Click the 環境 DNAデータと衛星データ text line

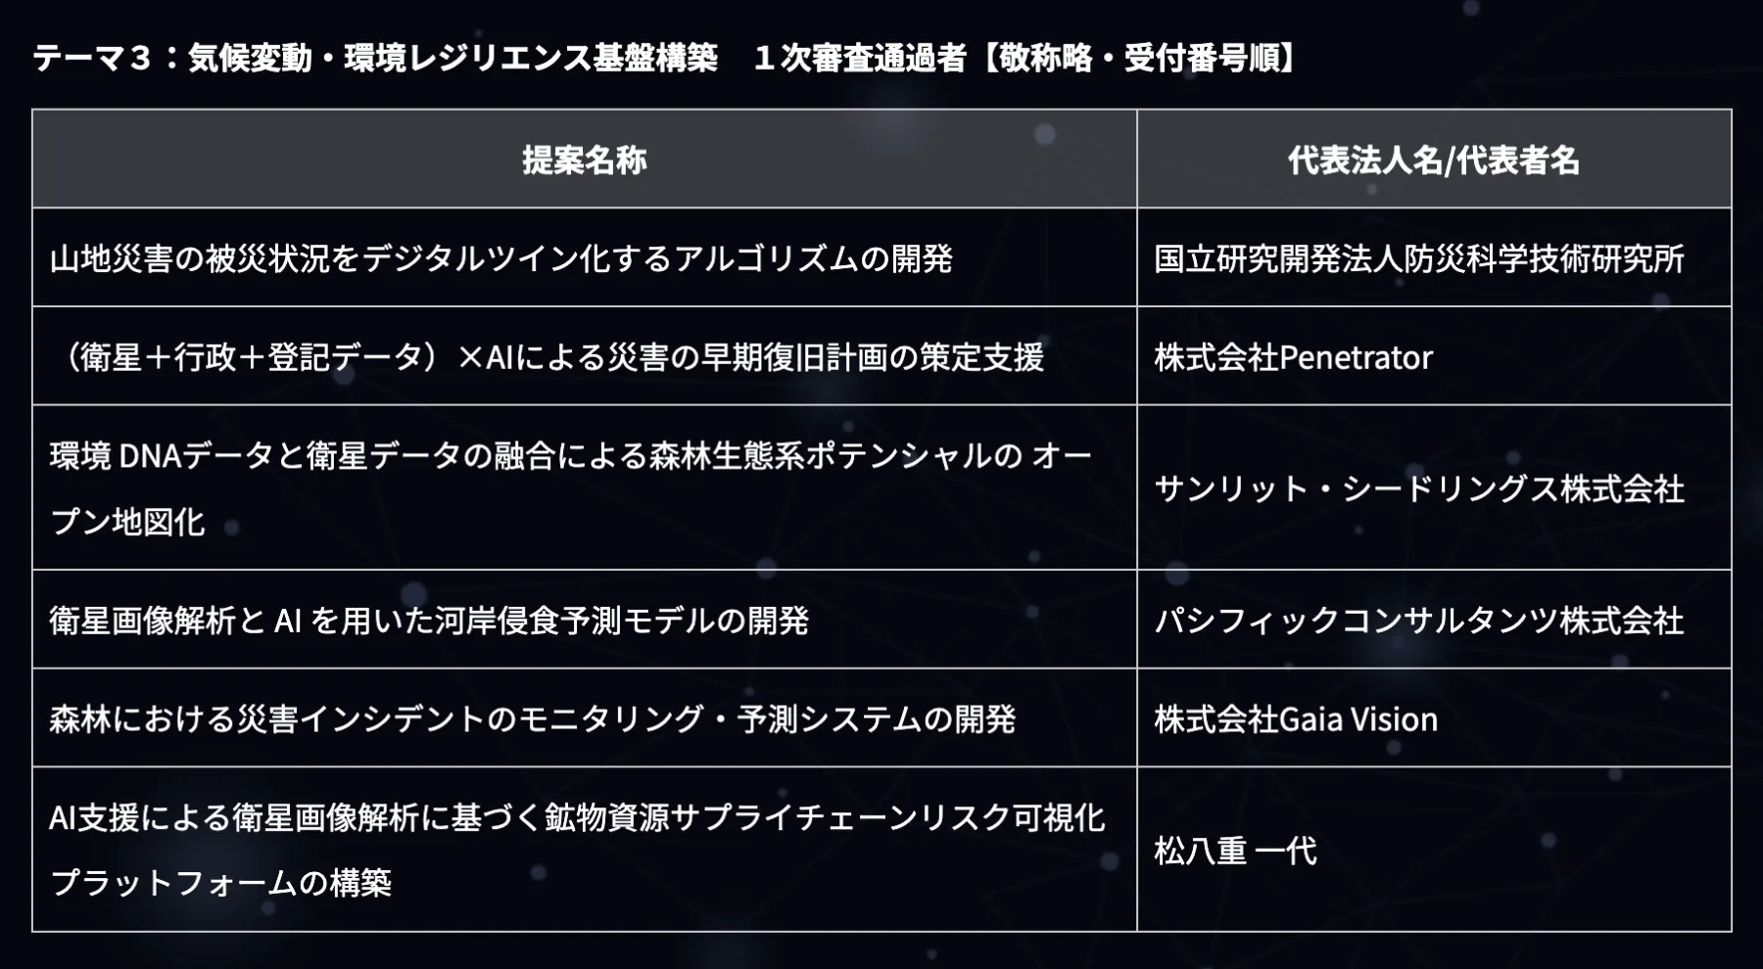[x=570, y=455]
